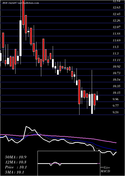
Task: Click the 50MA : 10.9 readout
Action: [x=16, y=157]
